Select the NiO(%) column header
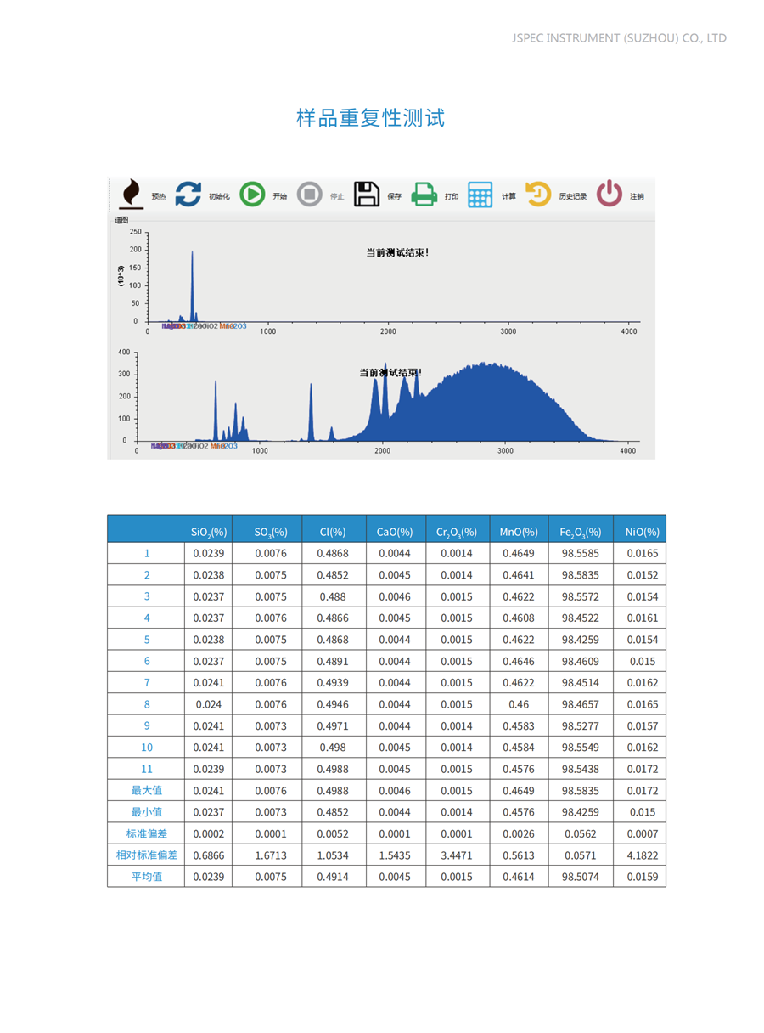The image size is (764, 1033). coord(642,532)
